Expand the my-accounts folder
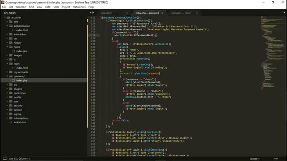Image resolution: width=287 pixels, height=161 pixels. coord(7,72)
